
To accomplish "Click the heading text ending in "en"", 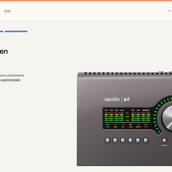I will pyautogui.click(x=4, y=51).
